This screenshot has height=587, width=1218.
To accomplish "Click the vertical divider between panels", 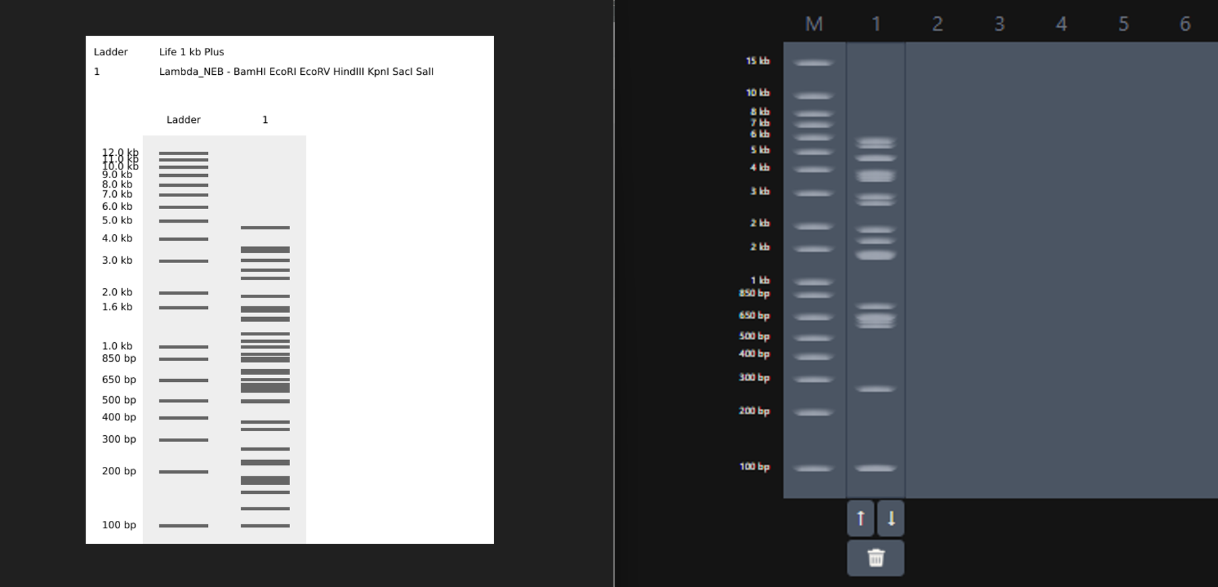I will [x=614, y=293].
